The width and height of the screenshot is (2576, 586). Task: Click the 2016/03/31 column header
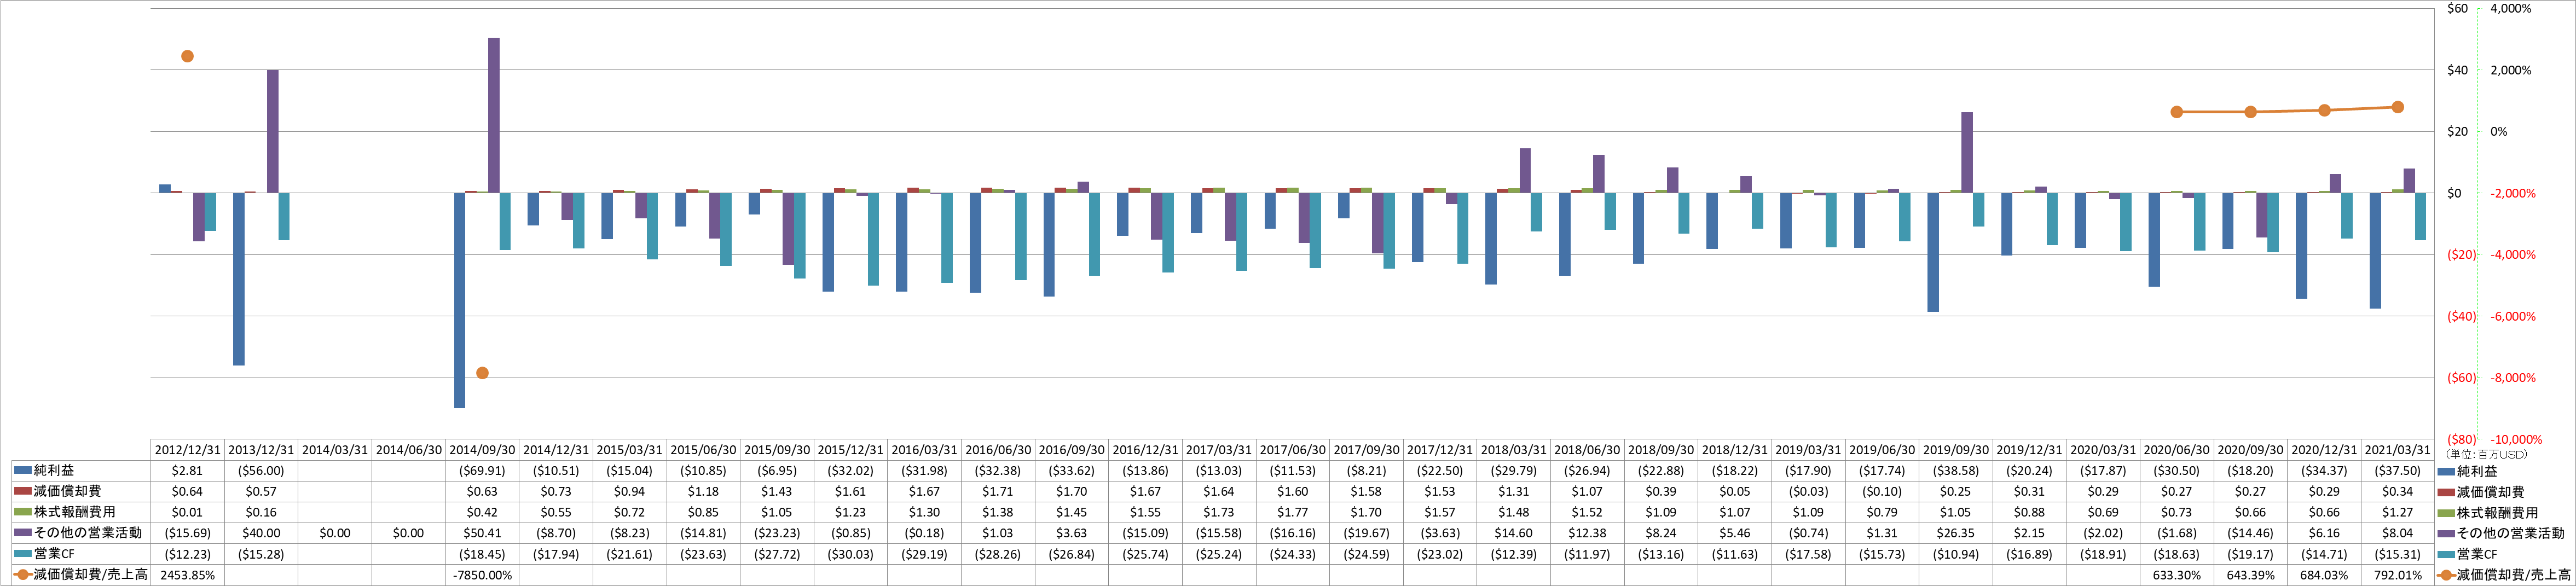pyautogui.click(x=924, y=450)
